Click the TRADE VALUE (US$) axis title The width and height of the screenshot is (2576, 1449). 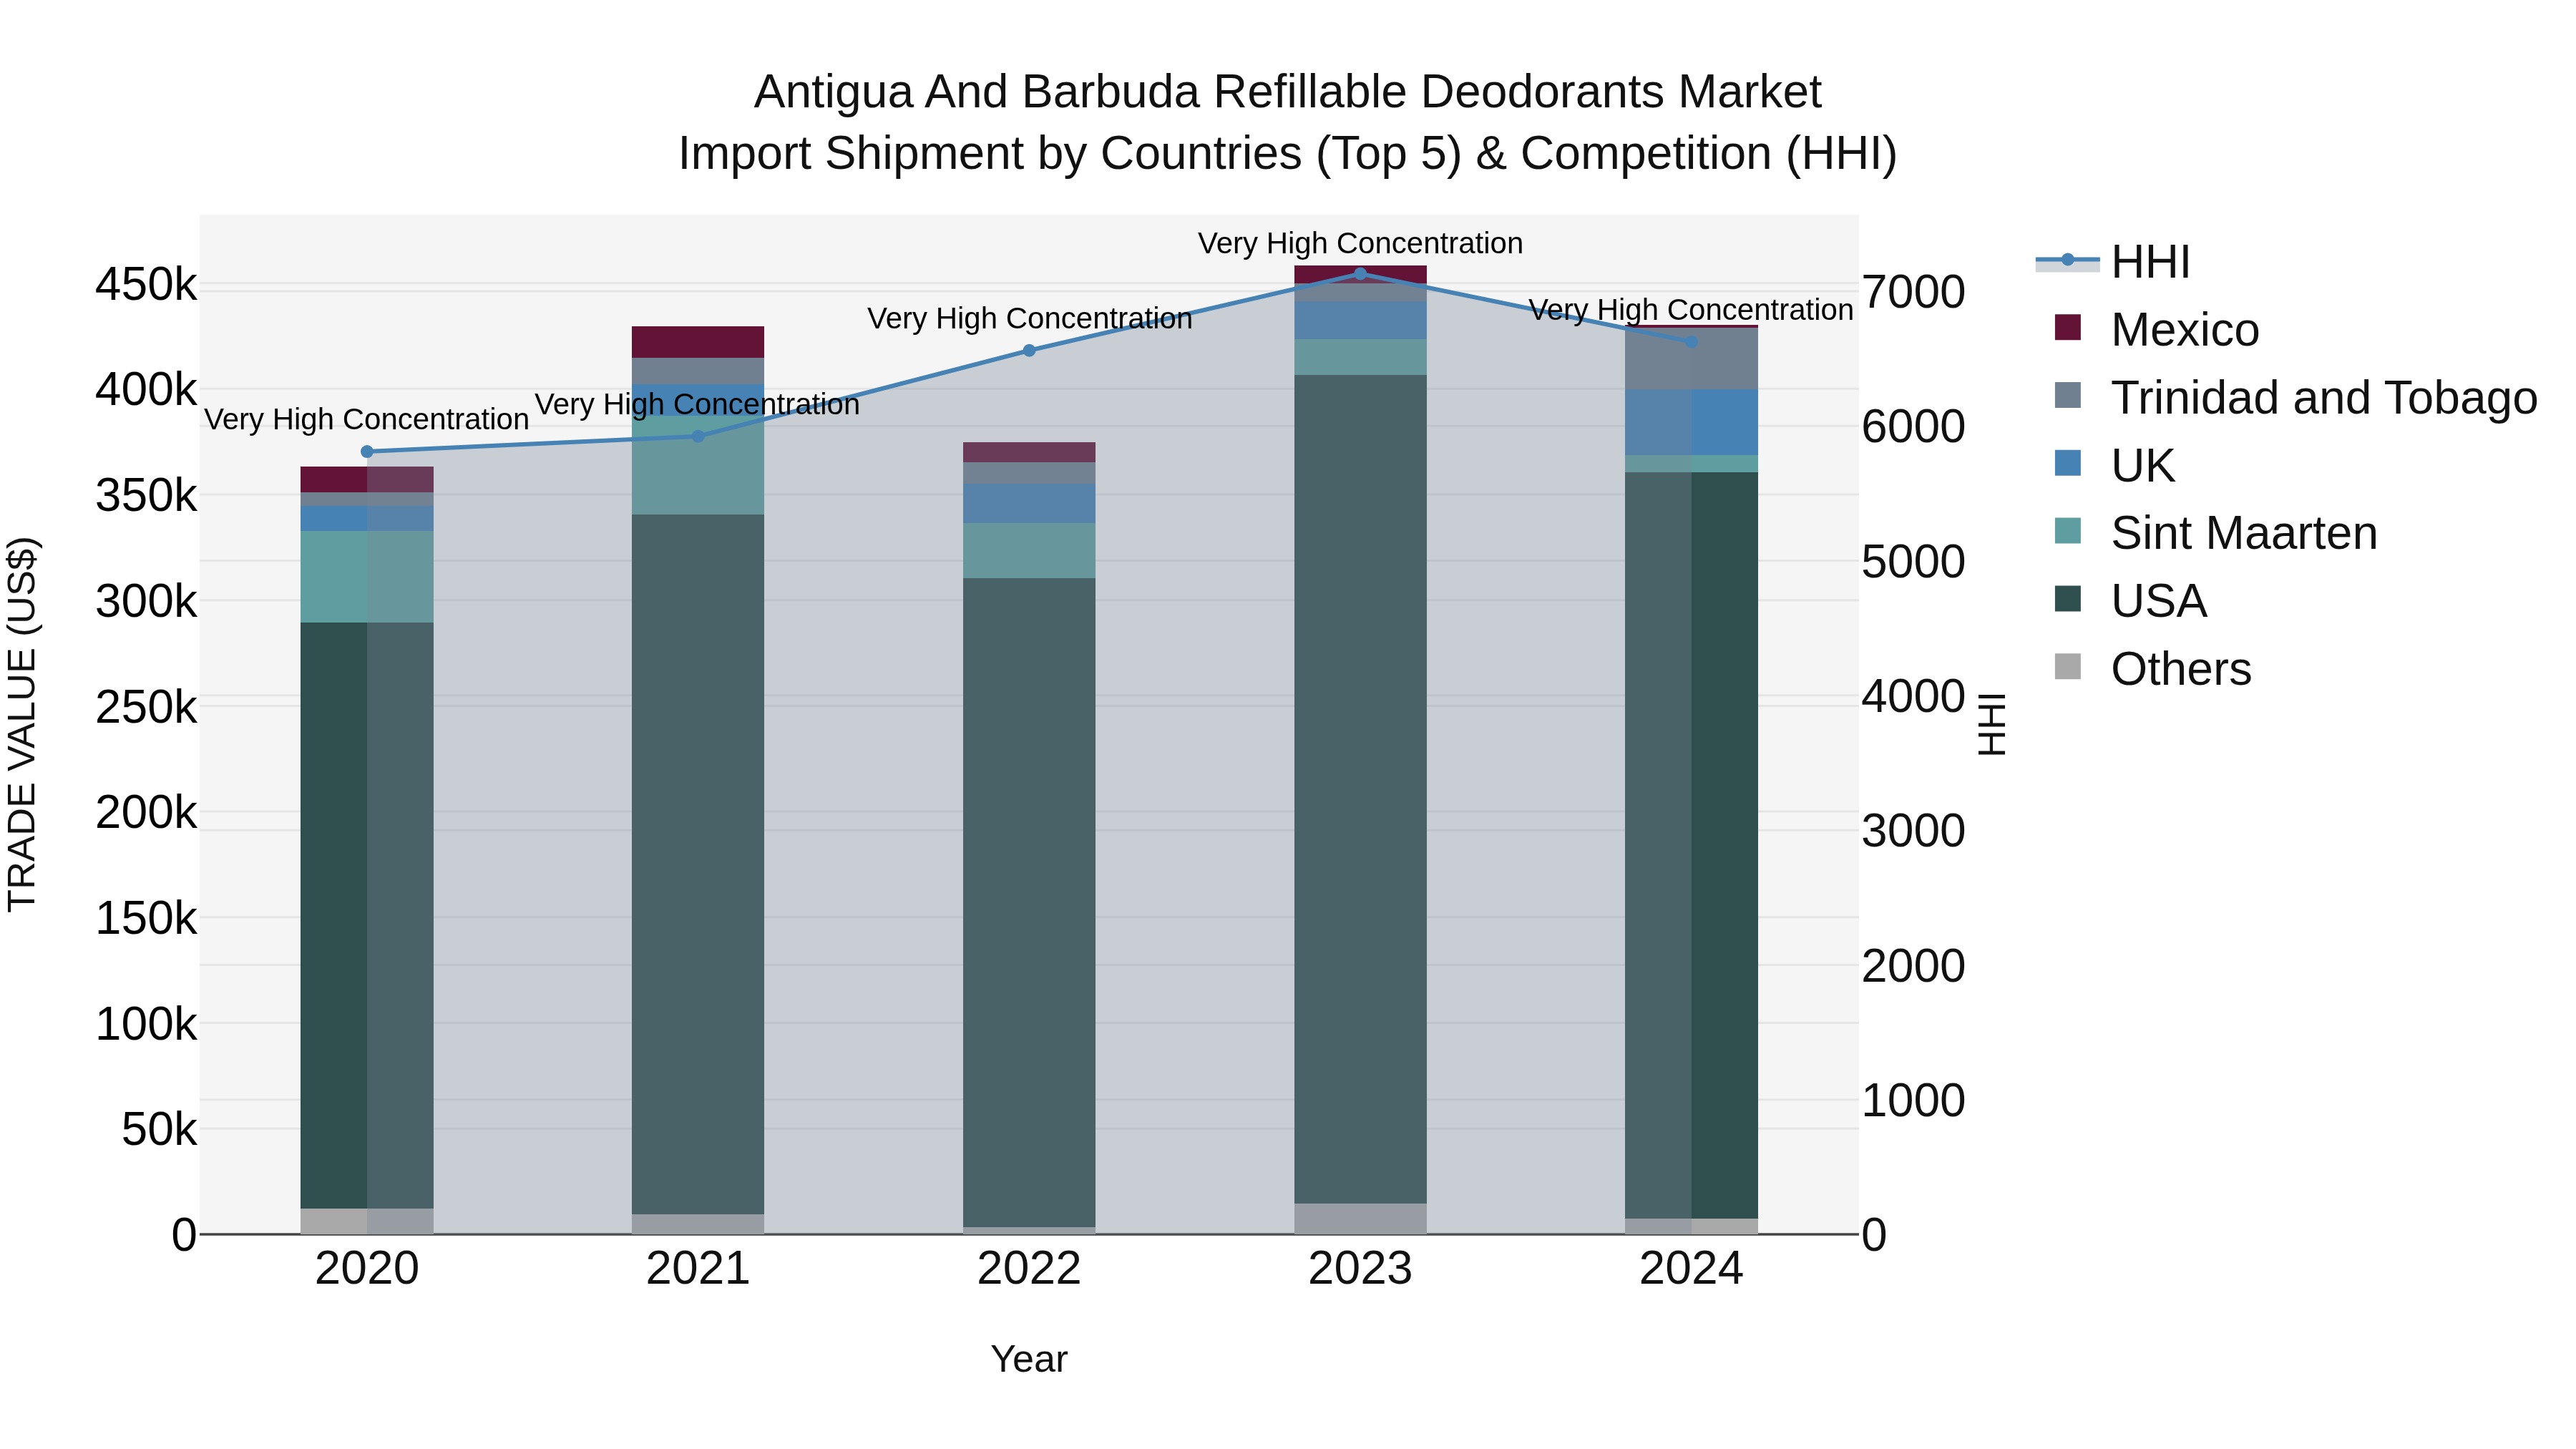click(x=22, y=724)
